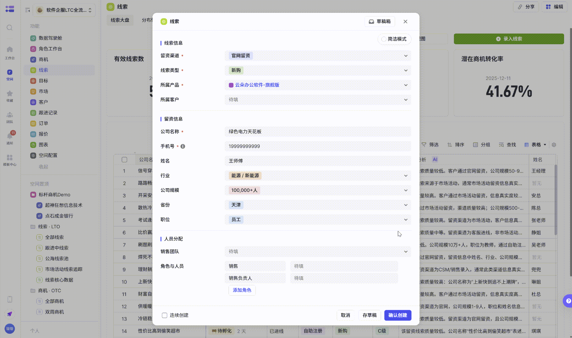
Task: Enable the 连续创建 checkbox
Action: 165,315
